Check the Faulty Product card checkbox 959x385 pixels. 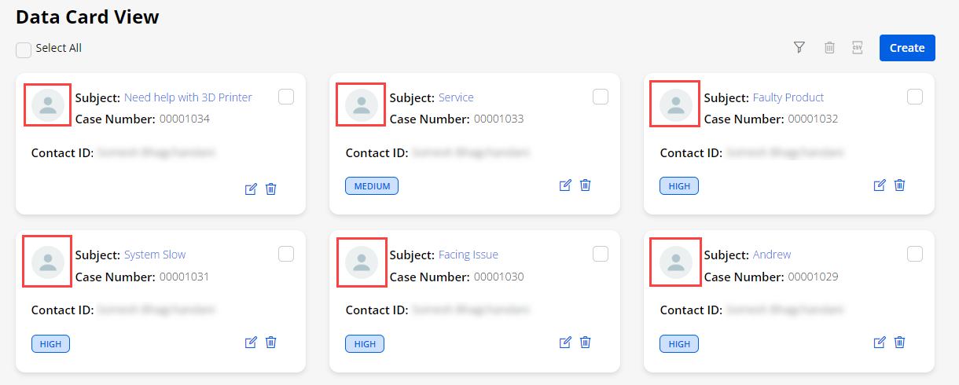915,97
